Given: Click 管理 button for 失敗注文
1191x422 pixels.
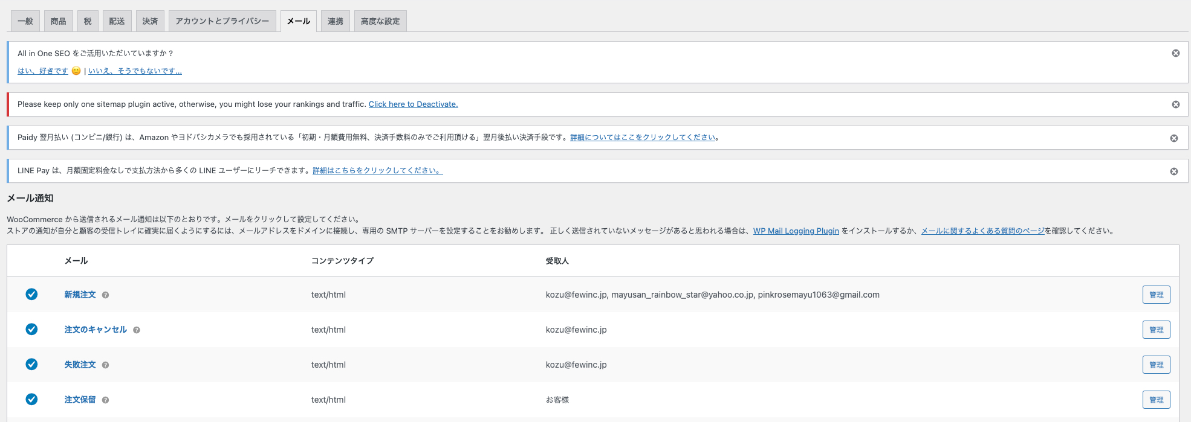Looking at the screenshot, I should click(x=1155, y=365).
